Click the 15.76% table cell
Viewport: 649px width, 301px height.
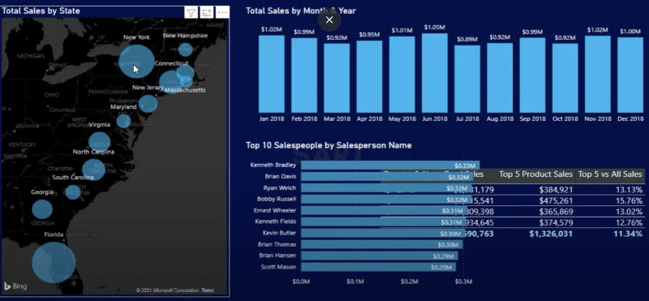coord(629,201)
